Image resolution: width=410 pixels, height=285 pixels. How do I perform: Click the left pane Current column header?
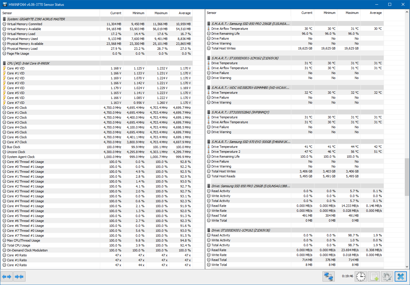[111, 13]
